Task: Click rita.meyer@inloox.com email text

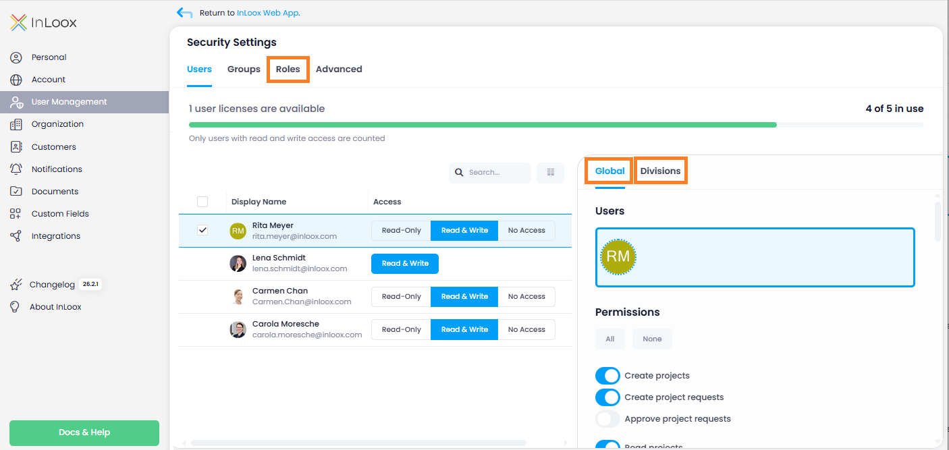Action: click(294, 237)
